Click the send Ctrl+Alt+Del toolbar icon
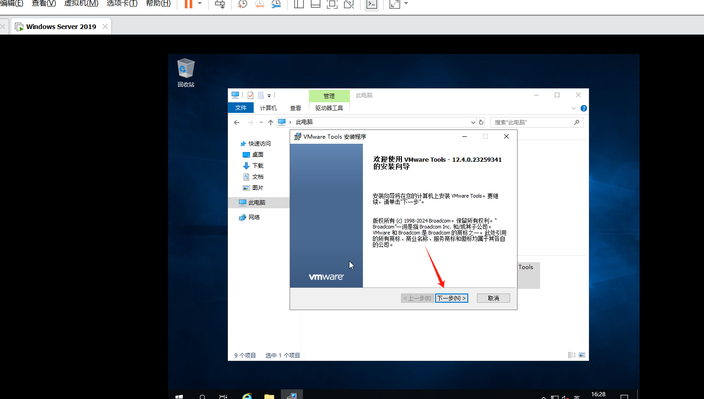This screenshot has height=399, width=704. [220, 4]
